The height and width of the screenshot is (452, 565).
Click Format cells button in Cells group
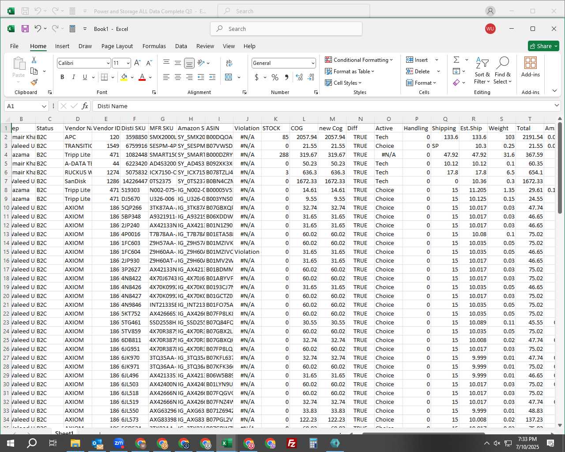point(421,83)
